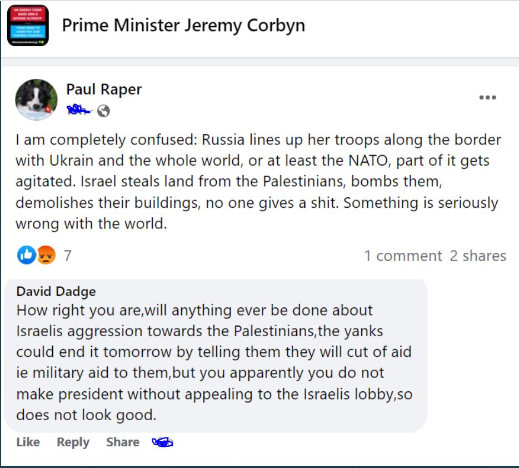Reply to David Dadge's comment
The width and height of the screenshot is (519, 468).
point(73,442)
